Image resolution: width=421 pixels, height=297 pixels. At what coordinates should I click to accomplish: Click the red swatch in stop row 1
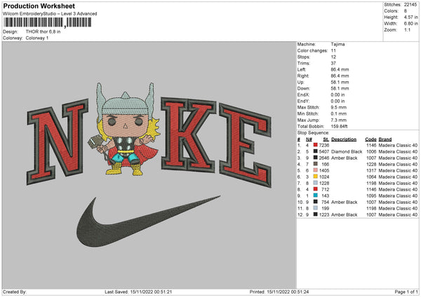coord(316,145)
